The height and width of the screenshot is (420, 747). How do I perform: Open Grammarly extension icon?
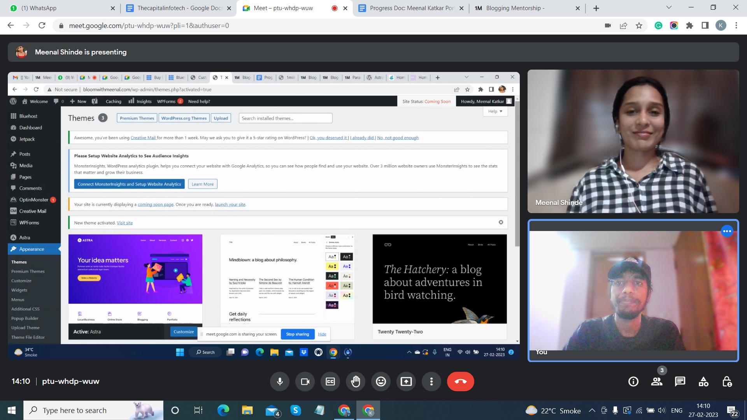tap(658, 25)
